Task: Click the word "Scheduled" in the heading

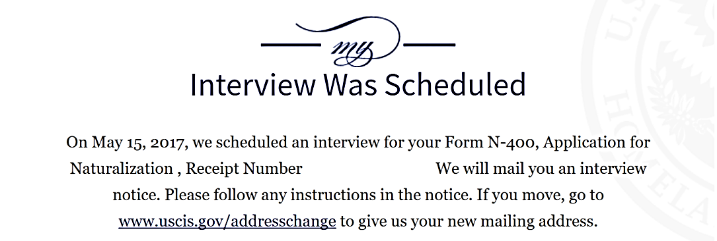Action: 455,84
